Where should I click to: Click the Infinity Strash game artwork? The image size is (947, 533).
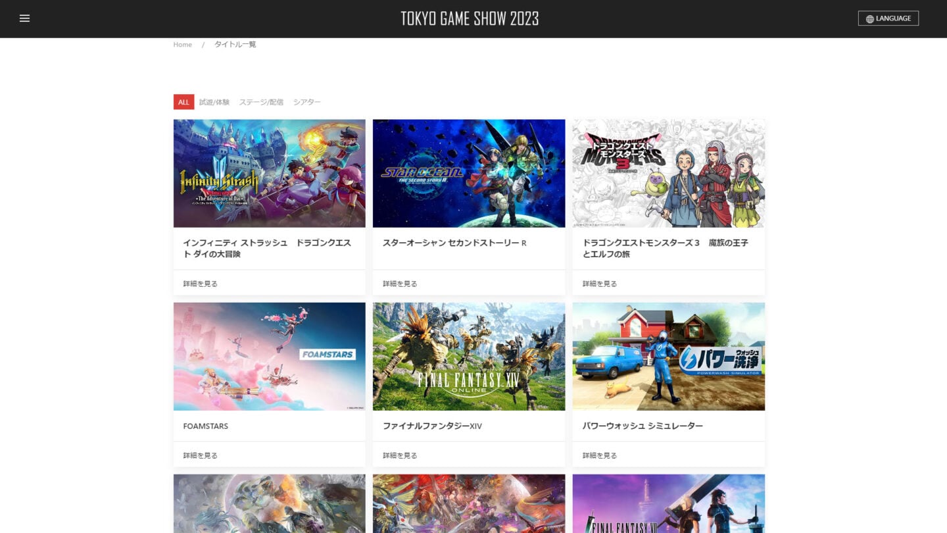coord(269,173)
